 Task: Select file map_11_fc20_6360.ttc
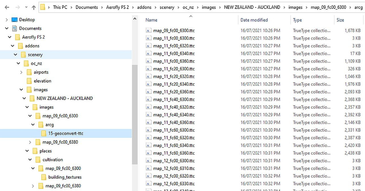click(174, 92)
